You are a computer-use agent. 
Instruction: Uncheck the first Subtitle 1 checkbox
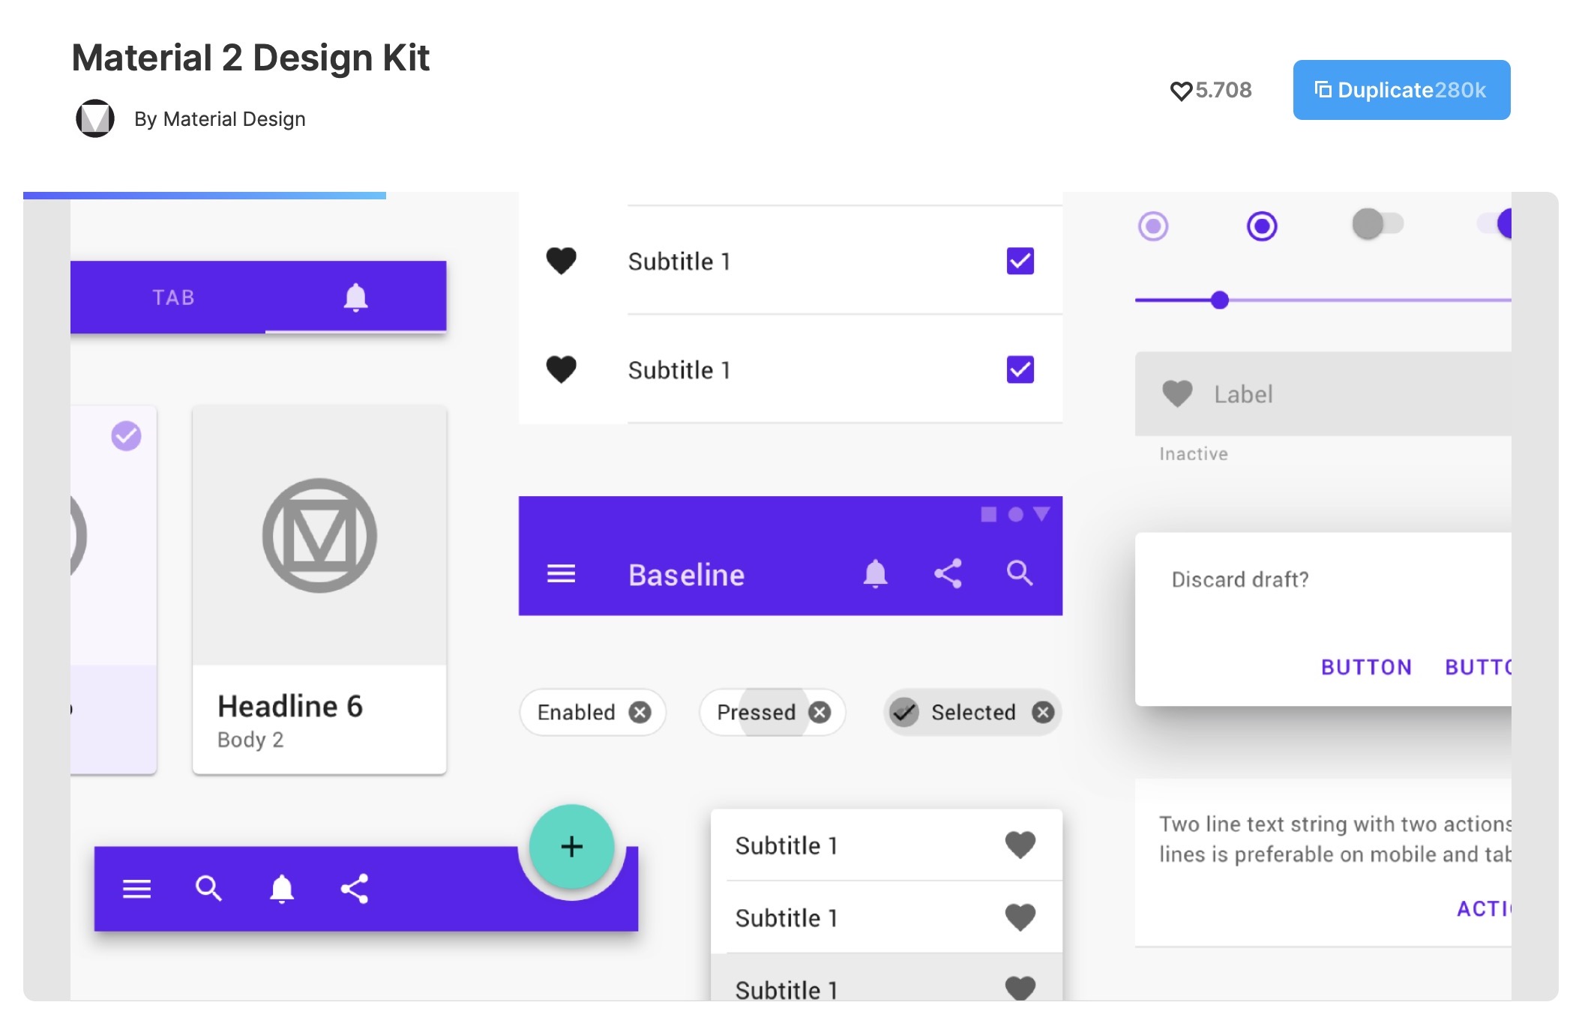pyautogui.click(x=1020, y=261)
